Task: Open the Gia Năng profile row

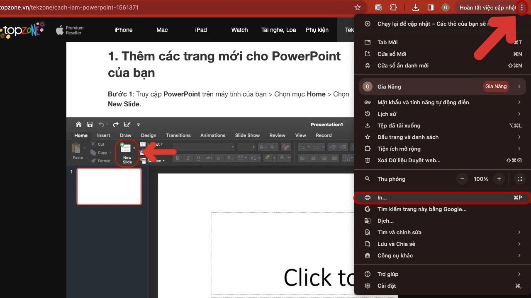Action: [x=443, y=87]
